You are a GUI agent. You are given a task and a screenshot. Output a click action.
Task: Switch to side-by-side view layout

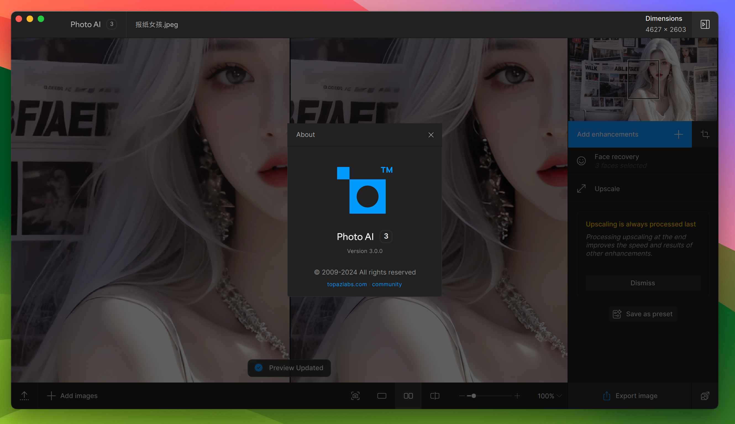click(408, 396)
